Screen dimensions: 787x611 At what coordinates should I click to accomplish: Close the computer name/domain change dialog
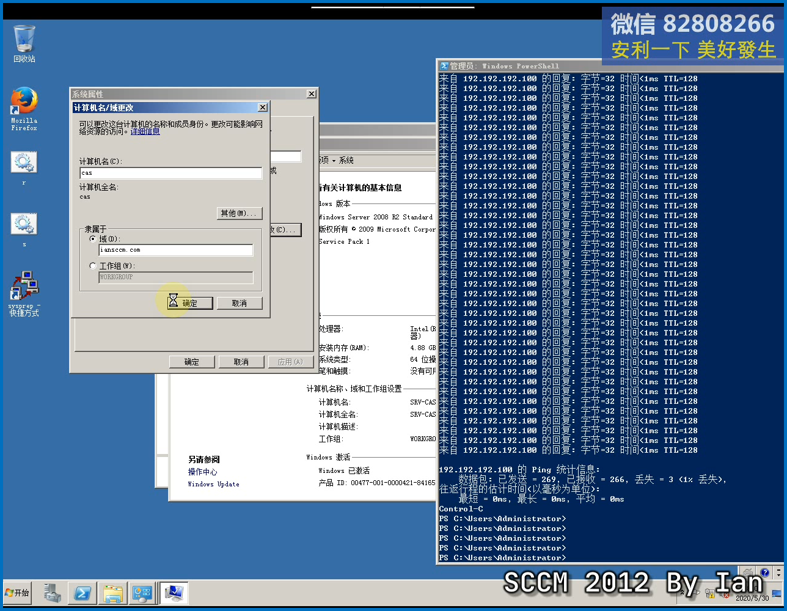click(263, 108)
